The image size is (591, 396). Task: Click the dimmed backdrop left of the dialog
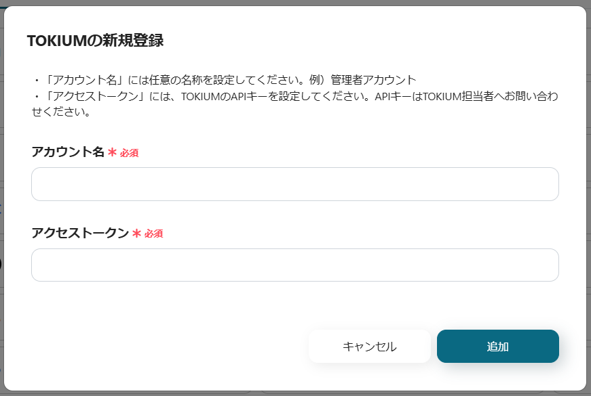2,203
